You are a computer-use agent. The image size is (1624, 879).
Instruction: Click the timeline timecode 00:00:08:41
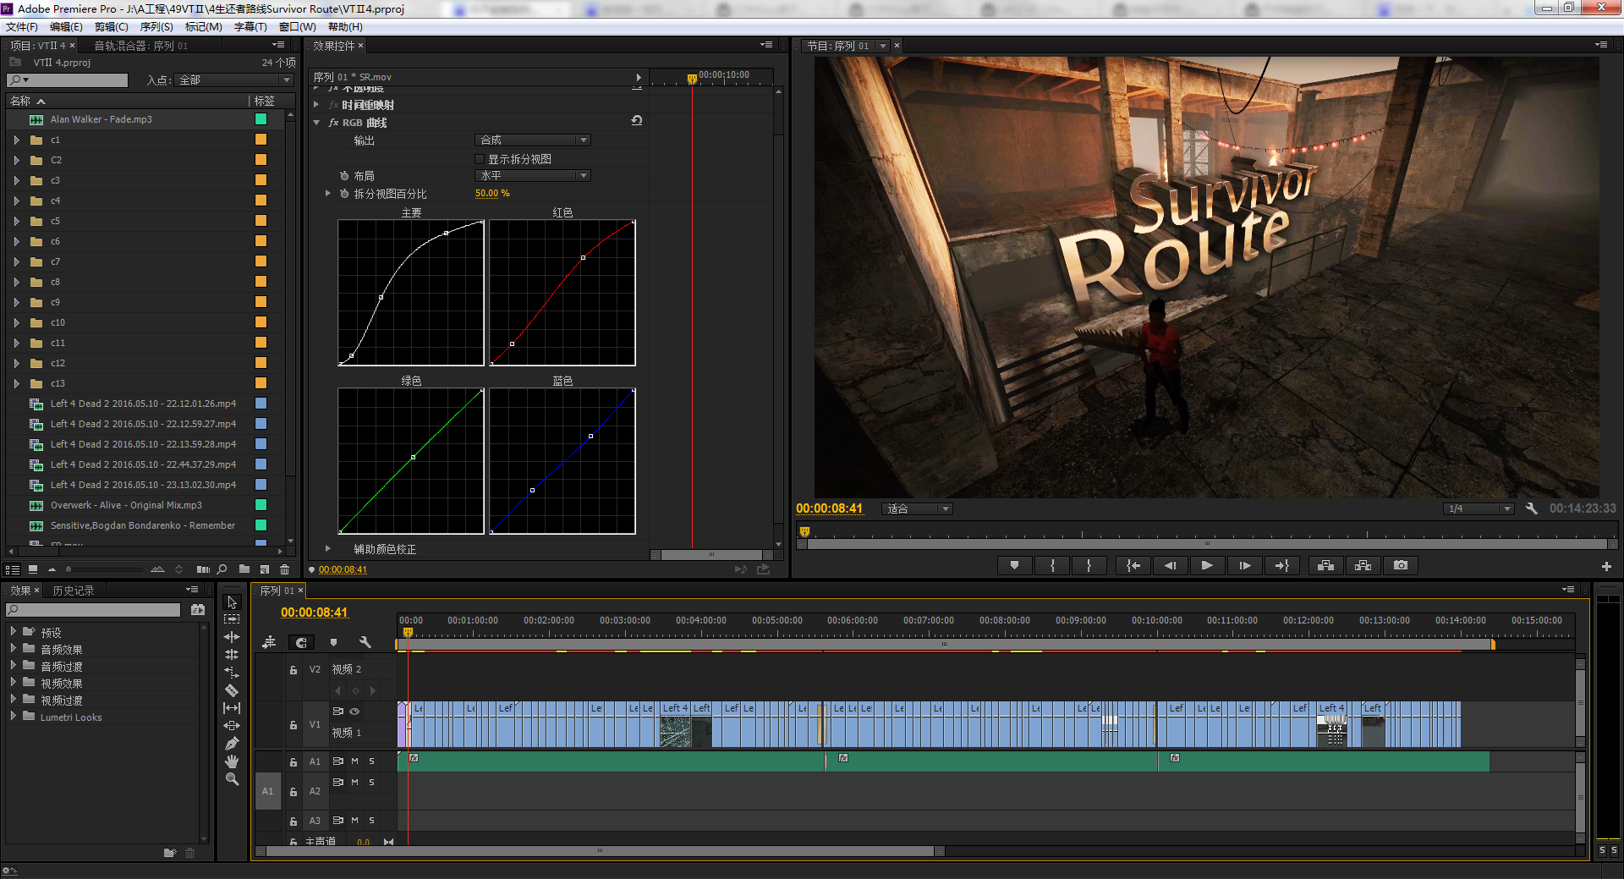click(x=314, y=613)
